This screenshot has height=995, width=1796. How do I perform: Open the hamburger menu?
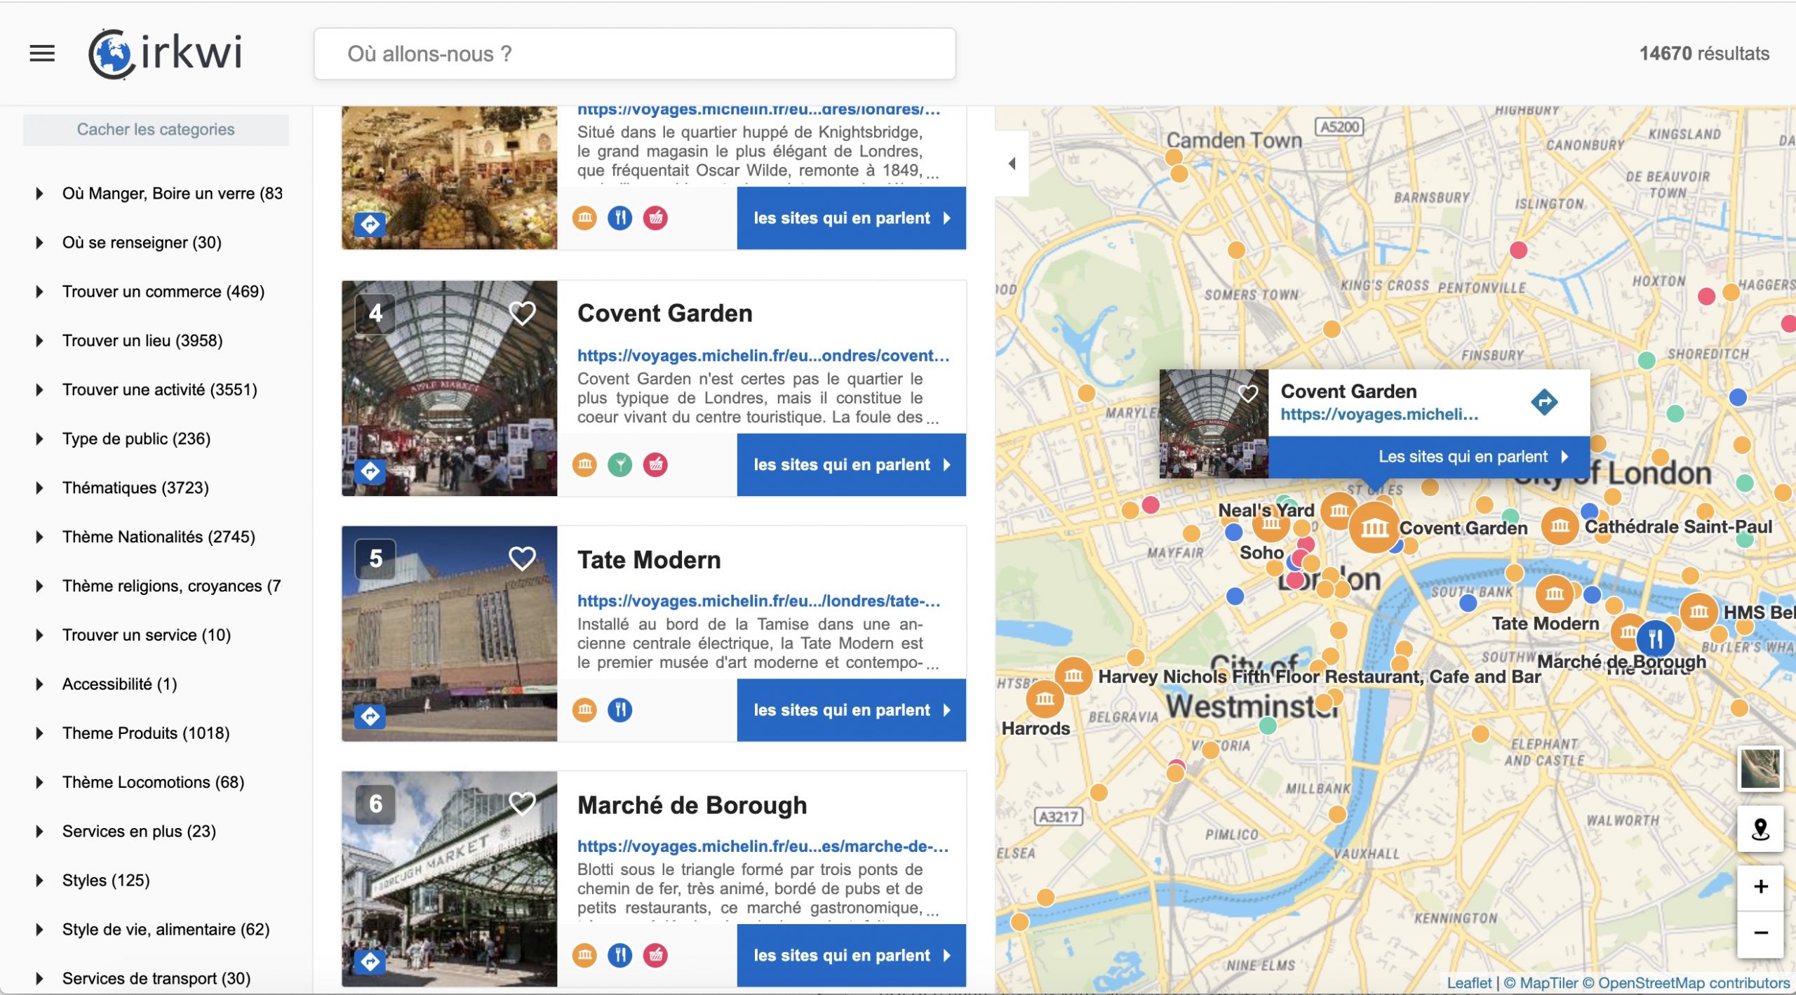(x=42, y=53)
